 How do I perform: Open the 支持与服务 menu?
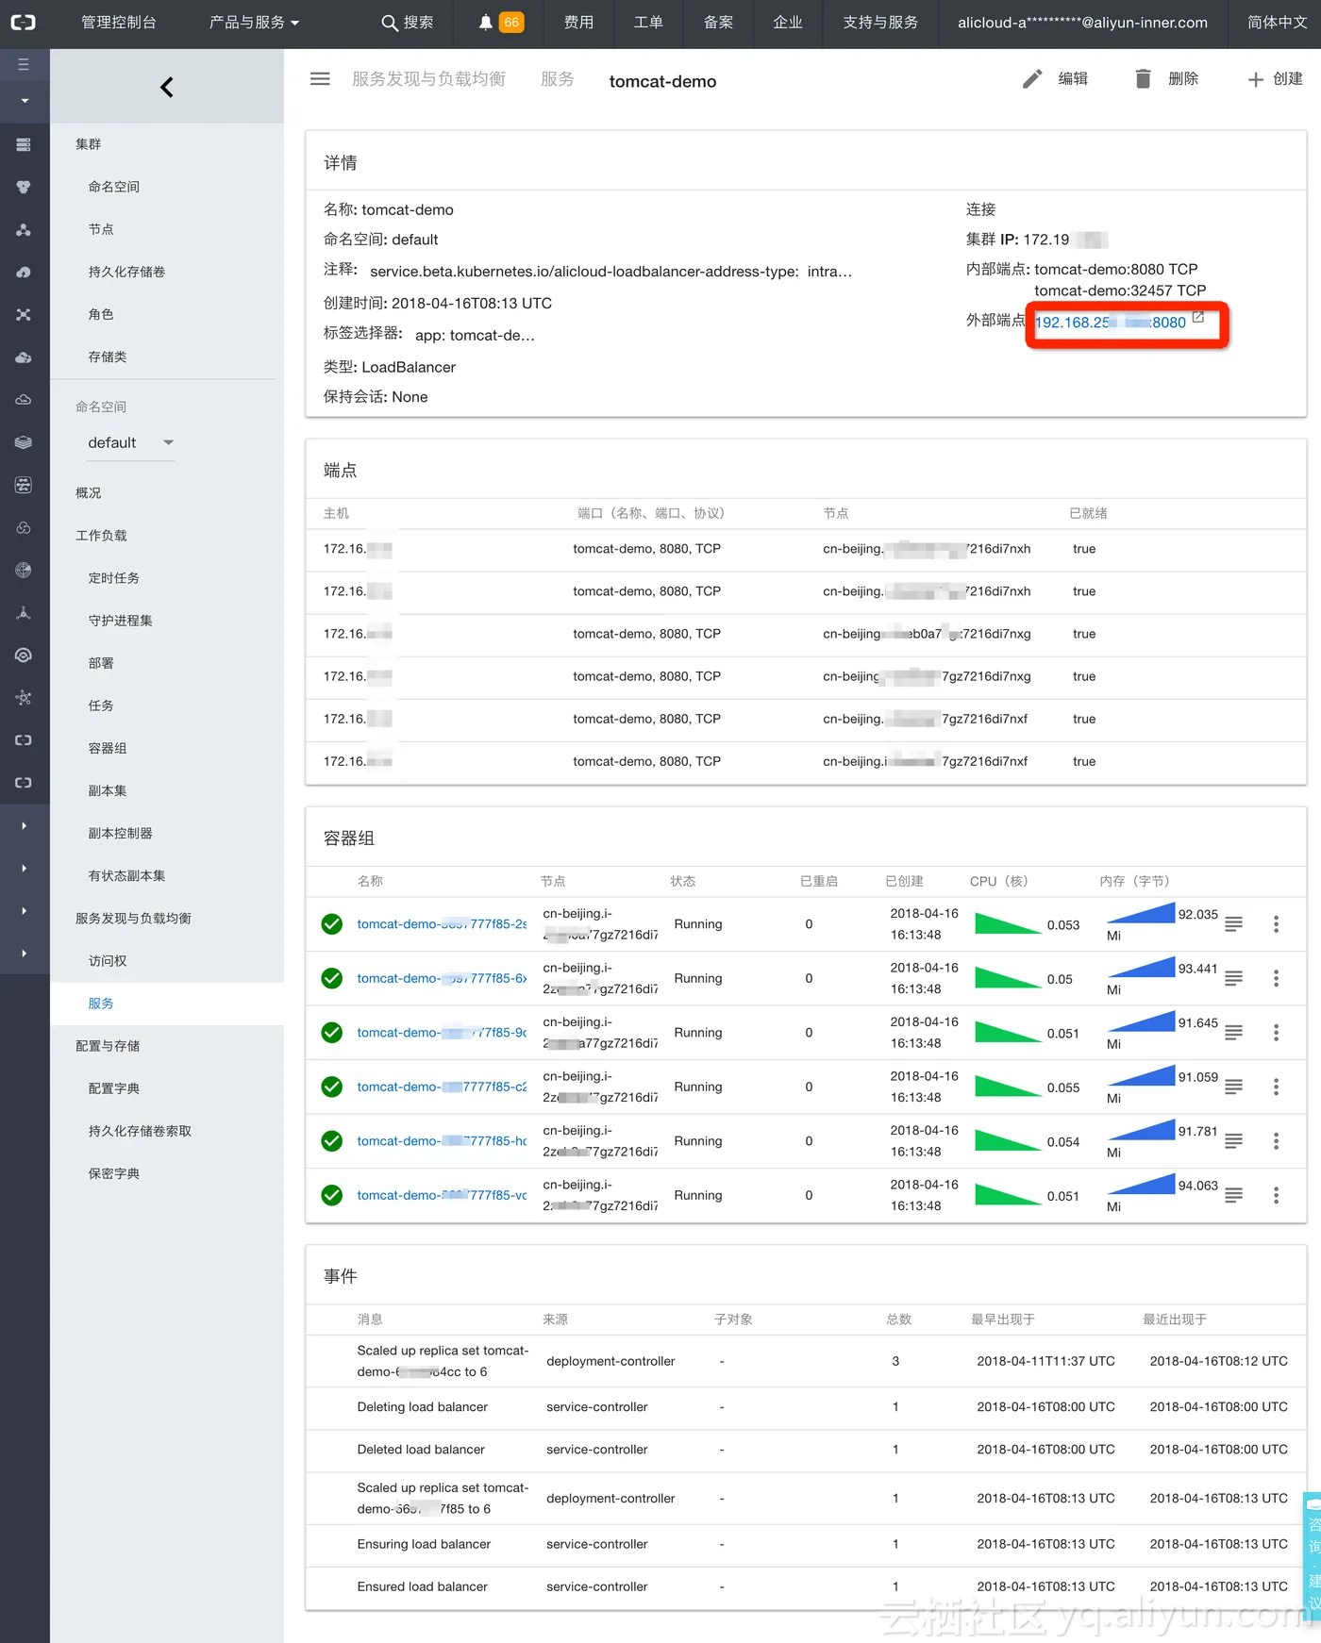[x=880, y=22]
